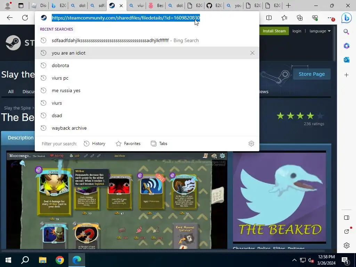This screenshot has width=356, height=267.
Task: Select the 'viurs' recent search
Action: 147,103
